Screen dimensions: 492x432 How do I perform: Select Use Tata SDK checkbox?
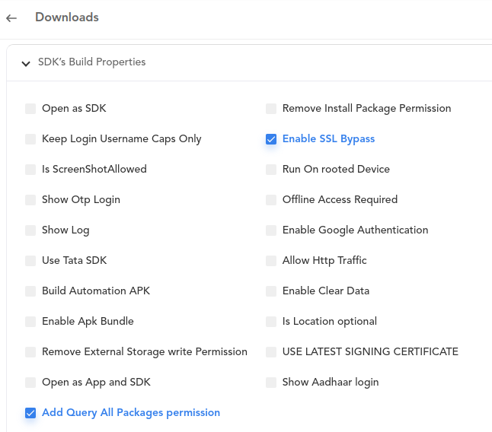30,261
